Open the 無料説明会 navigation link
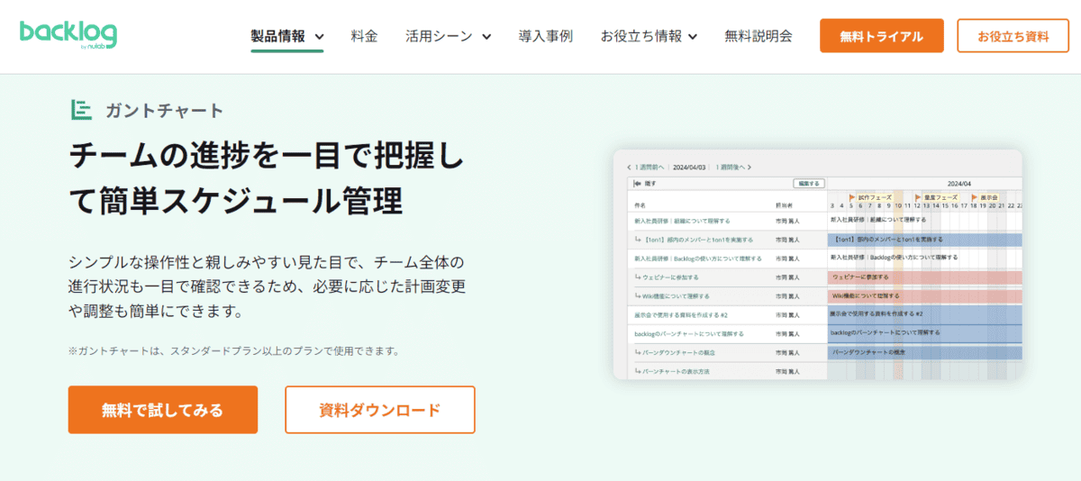This screenshot has height=481, width=1081. click(758, 37)
